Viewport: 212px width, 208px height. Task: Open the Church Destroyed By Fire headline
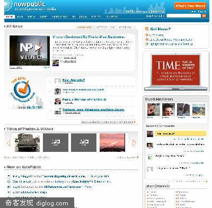(x=89, y=37)
